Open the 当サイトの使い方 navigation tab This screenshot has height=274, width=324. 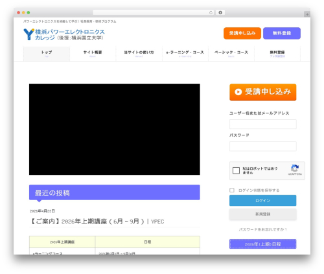pos(139,54)
